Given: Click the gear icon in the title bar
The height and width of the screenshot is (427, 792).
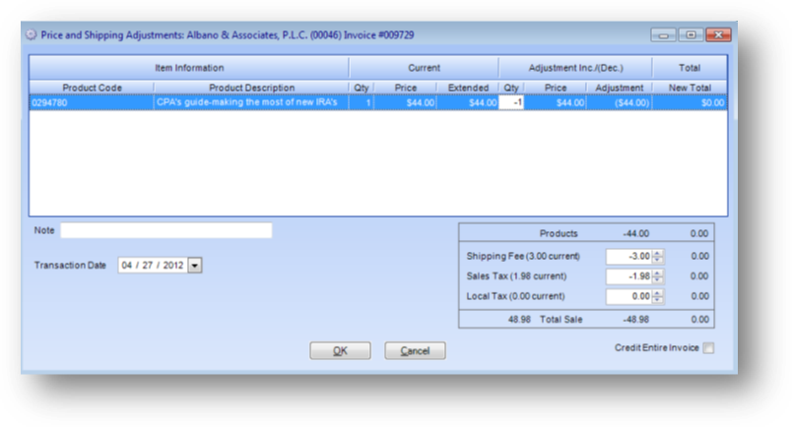Looking at the screenshot, I should (32, 34).
